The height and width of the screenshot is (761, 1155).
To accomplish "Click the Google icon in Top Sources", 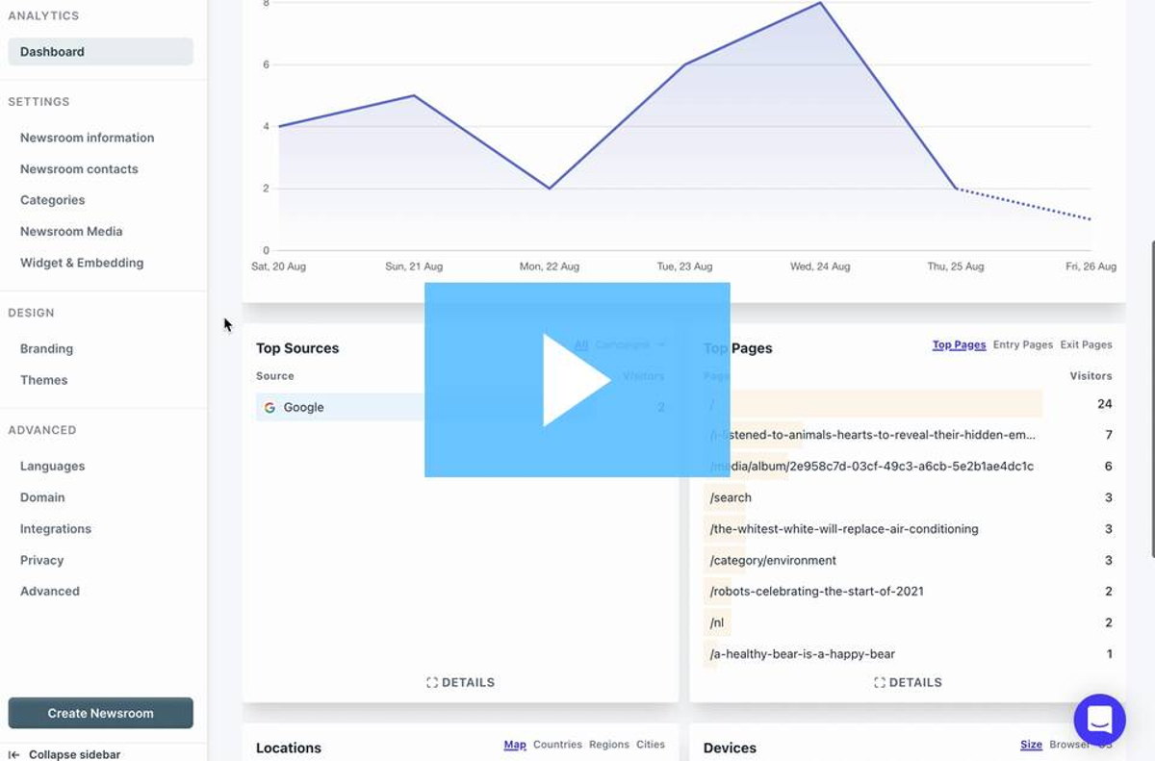I will (x=269, y=407).
